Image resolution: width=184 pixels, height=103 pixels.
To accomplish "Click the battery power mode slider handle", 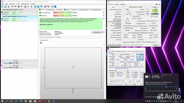I will [166, 87].
